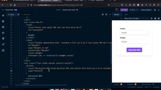The width and height of the screenshot is (161, 90).
Task: Click JavaScript language mode in status bar
Action: click(156, 87)
